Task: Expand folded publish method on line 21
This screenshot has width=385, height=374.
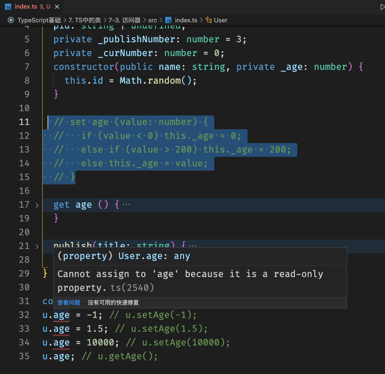Action: (37, 246)
